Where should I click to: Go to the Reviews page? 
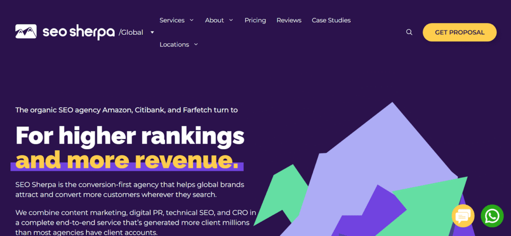(x=289, y=20)
